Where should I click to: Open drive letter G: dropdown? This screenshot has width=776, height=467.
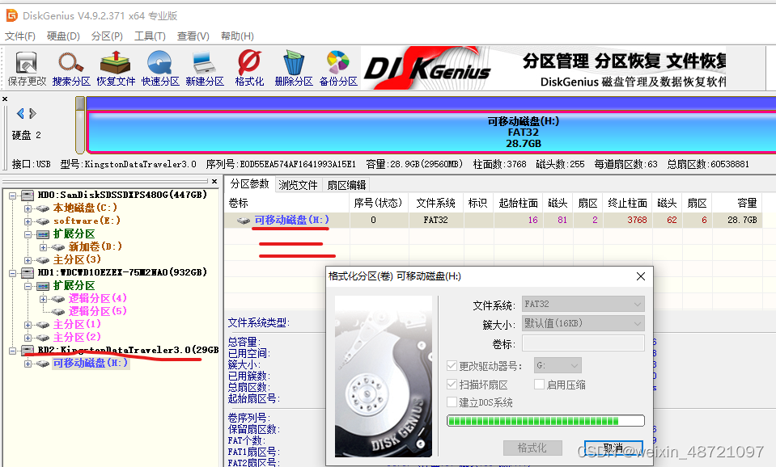[558, 366]
